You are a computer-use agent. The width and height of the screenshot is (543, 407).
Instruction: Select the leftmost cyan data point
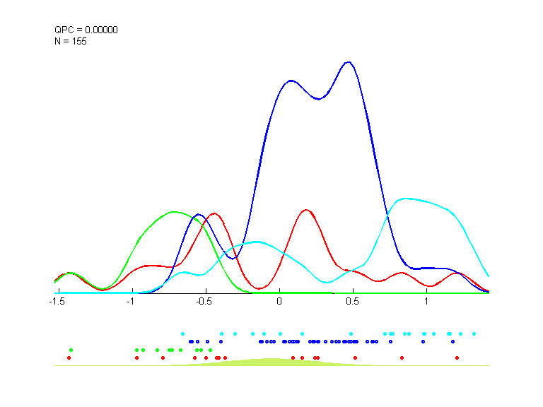coord(182,334)
